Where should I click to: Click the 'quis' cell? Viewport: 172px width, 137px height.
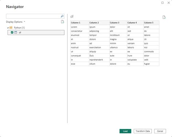coord(151,43)
